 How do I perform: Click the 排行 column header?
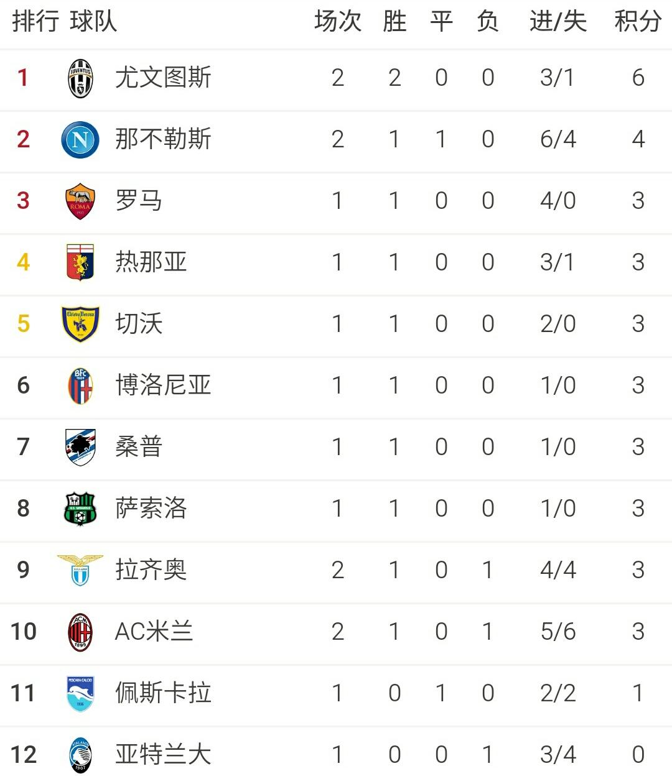(35, 21)
